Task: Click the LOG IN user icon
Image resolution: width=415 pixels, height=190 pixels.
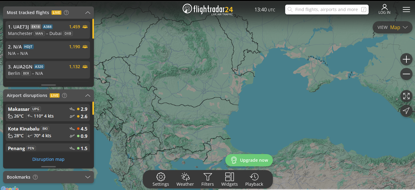Action: (x=384, y=9)
